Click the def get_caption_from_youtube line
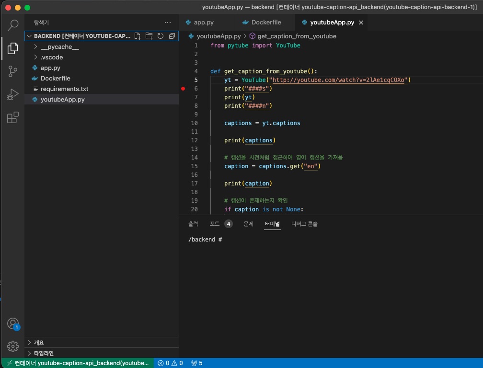The image size is (483, 368). (x=264, y=71)
